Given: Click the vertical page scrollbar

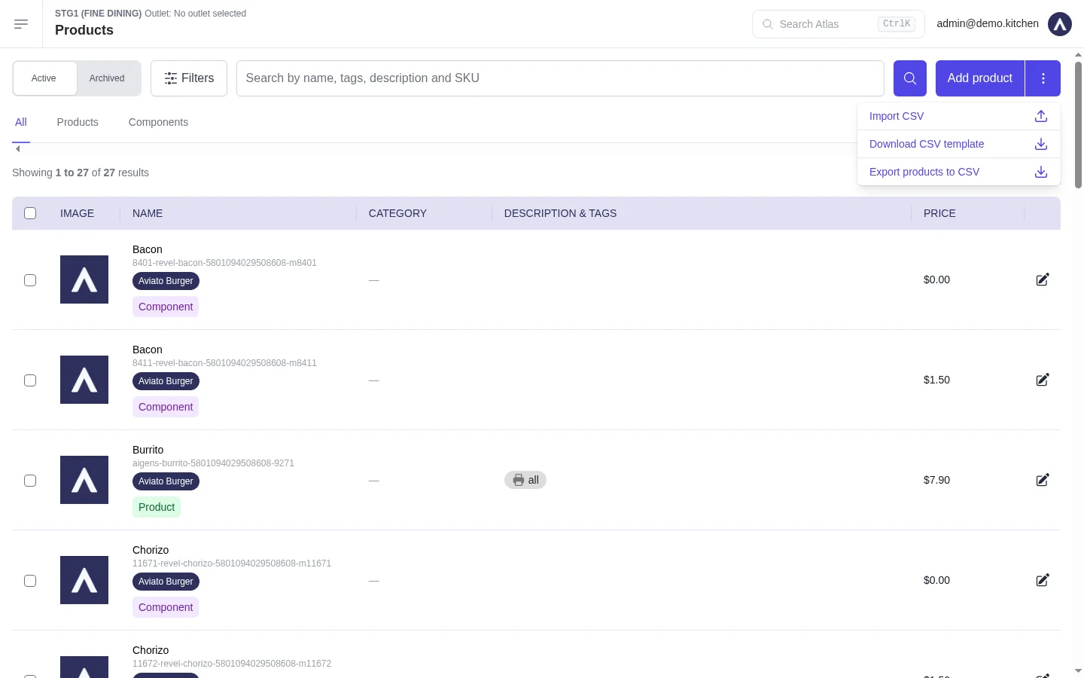Looking at the screenshot, I should (x=1078, y=124).
